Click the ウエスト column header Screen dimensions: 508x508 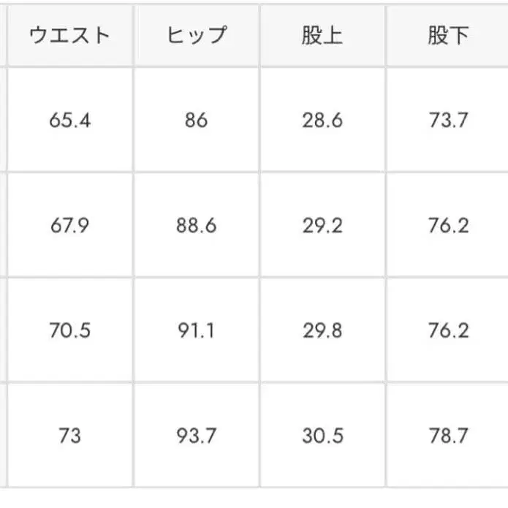[x=70, y=35]
